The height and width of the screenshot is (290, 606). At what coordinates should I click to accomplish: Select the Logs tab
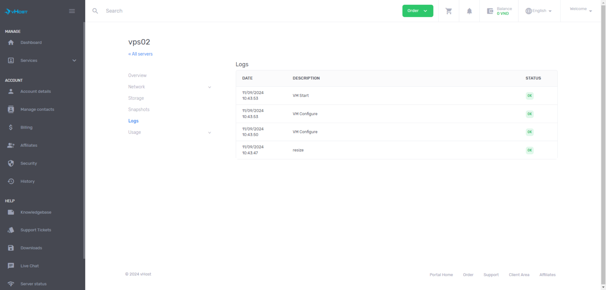(133, 121)
